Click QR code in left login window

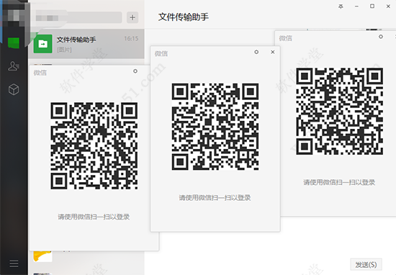[x=94, y=145]
